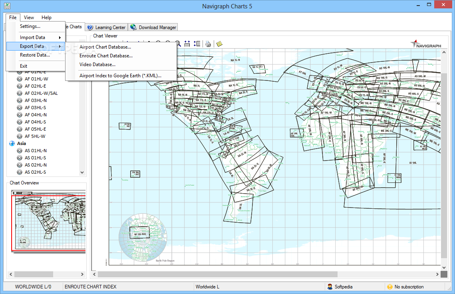This screenshot has height=294, width=455.
Task: Export the Enroute Chart Database...
Action: pos(121,56)
